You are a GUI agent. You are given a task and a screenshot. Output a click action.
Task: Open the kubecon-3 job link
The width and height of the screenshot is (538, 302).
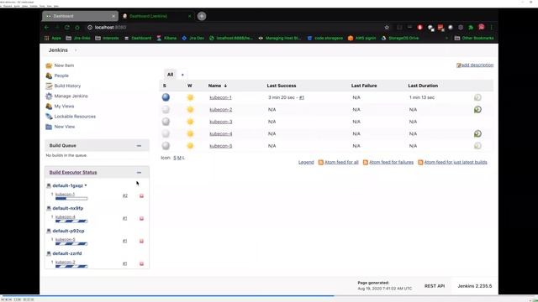[x=220, y=122]
